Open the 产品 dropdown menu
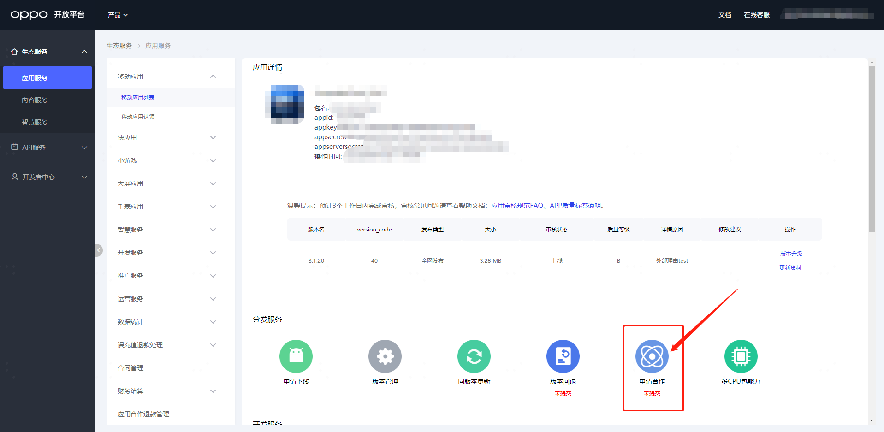This screenshot has width=884, height=432. [x=117, y=14]
